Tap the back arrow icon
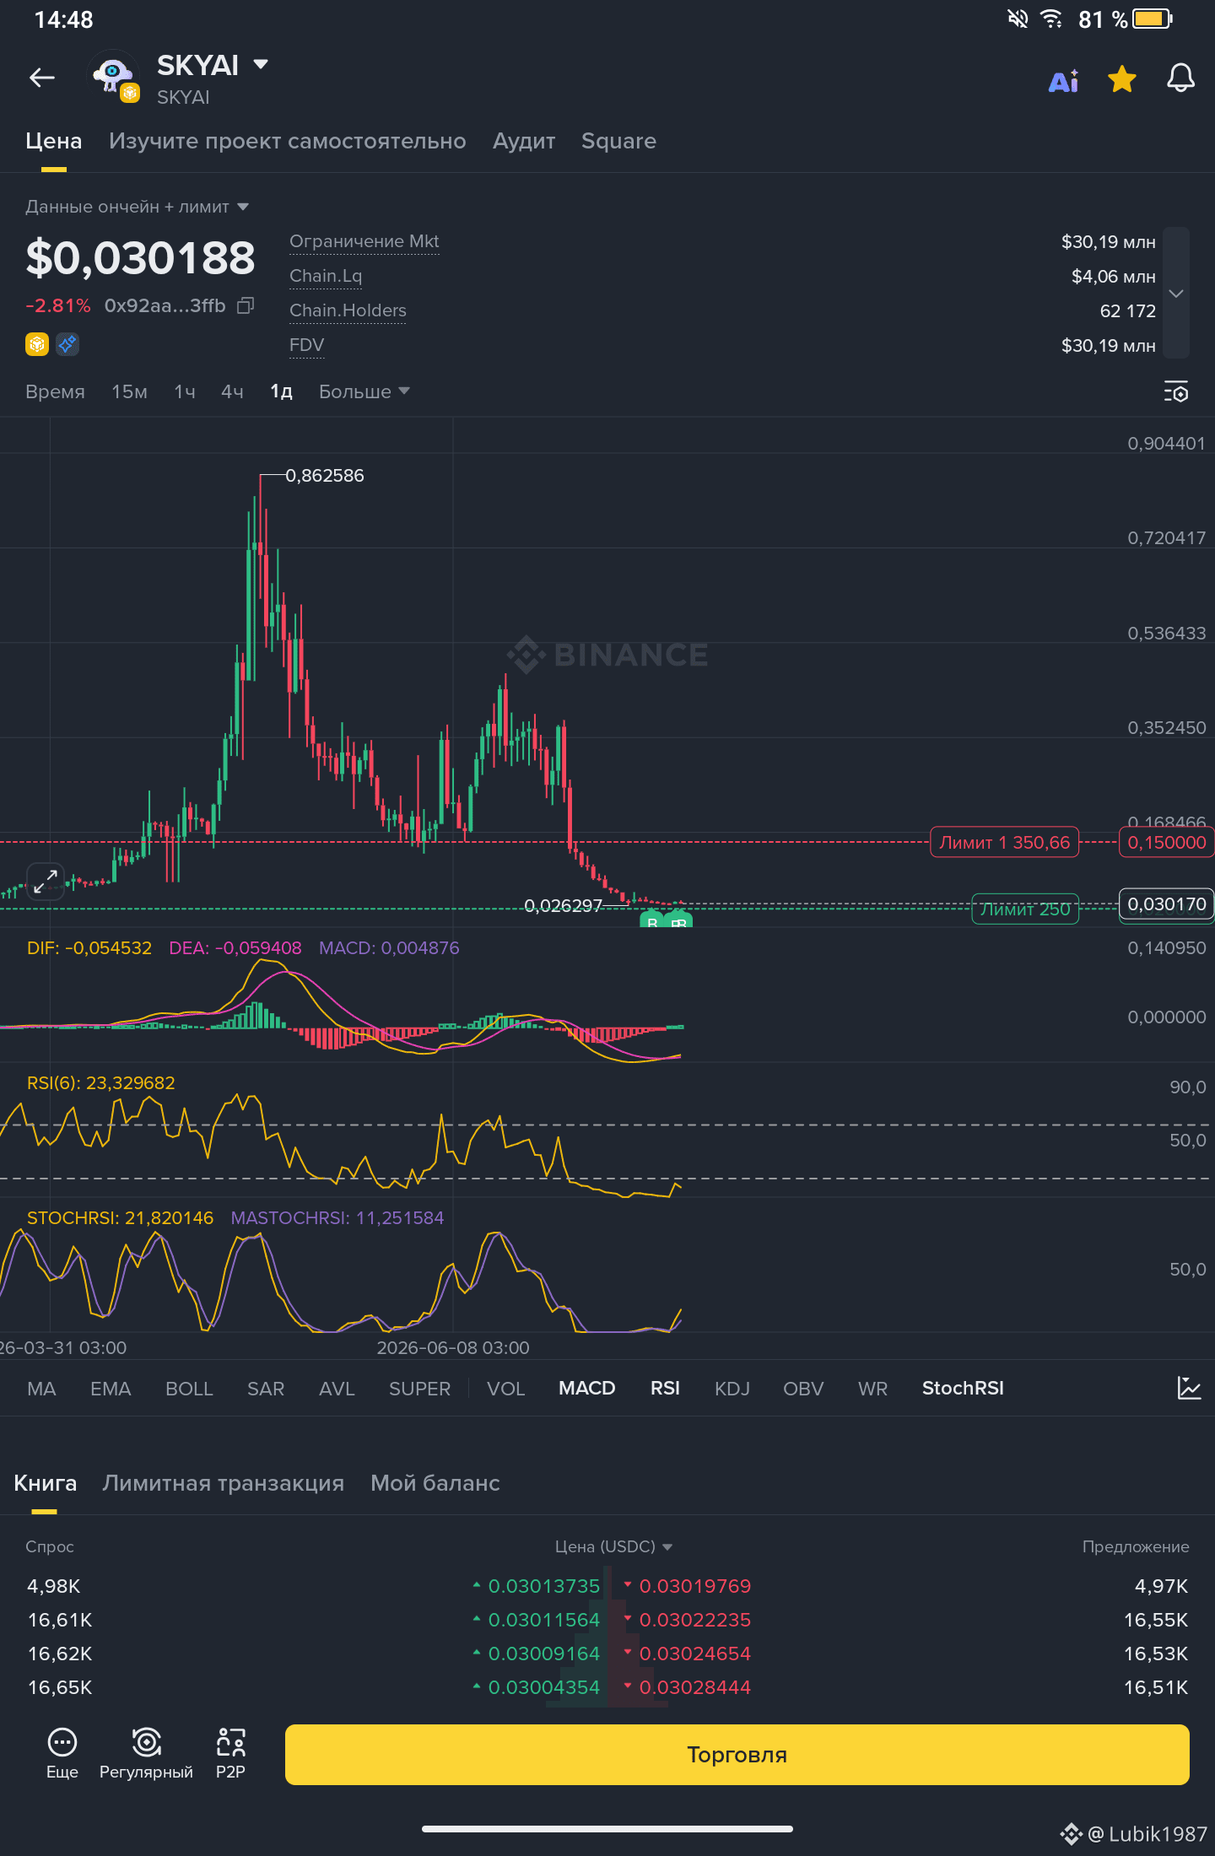This screenshot has height=1856, width=1215. [x=42, y=78]
